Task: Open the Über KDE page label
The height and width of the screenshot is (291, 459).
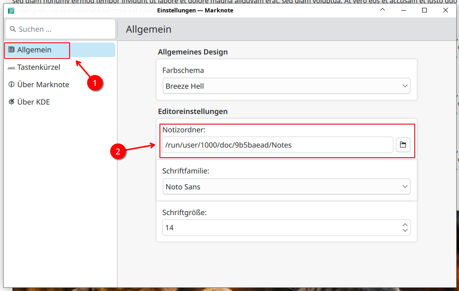Action: pyautogui.click(x=34, y=102)
